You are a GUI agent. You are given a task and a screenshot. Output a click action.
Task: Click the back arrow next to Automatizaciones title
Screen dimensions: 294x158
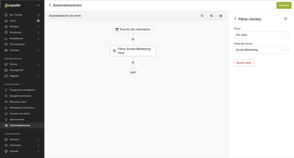pos(50,5)
